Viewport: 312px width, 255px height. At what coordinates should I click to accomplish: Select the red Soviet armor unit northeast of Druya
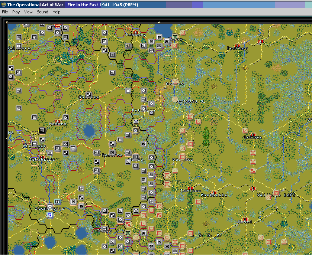pyautogui.click(x=128, y=224)
